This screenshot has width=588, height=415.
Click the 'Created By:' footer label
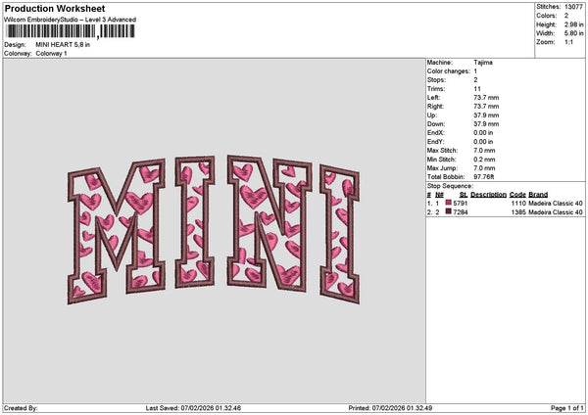pos(21,408)
